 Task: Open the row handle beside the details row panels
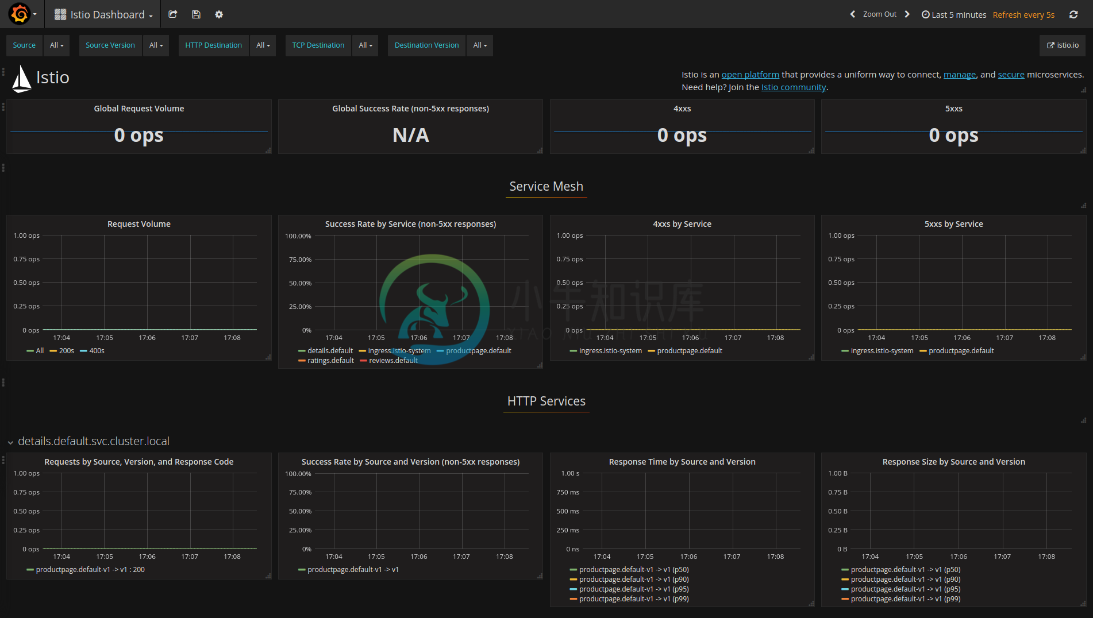(3, 460)
